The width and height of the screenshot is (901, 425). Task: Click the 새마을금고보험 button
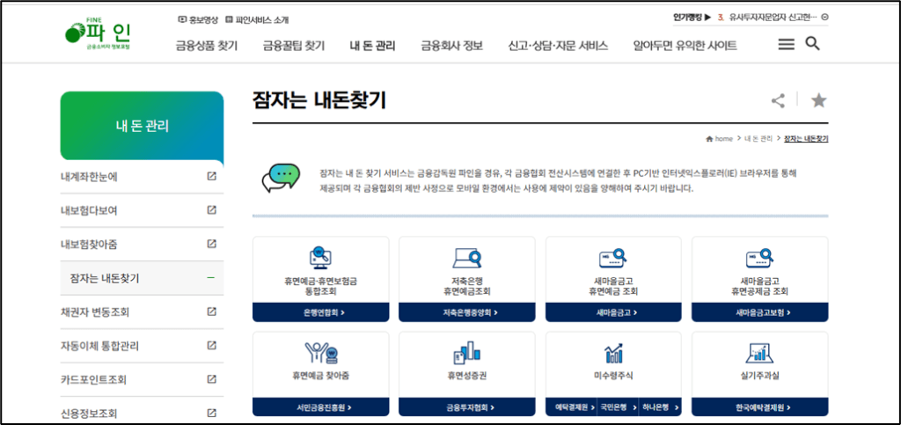click(x=759, y=313)
